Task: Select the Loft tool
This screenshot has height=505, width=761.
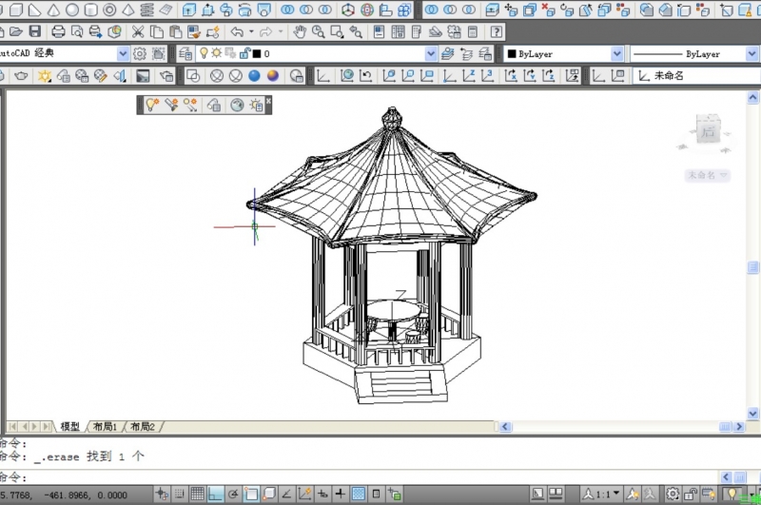Action: tap(264, 10)
